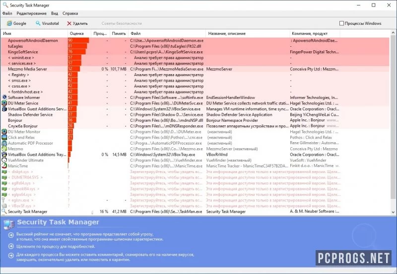Select the < services.exe > row
The height and width of the screenshot is (274, 397).
pos(195,63)
